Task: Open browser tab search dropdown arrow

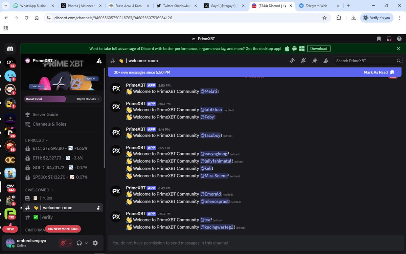Action: (5, 6)
